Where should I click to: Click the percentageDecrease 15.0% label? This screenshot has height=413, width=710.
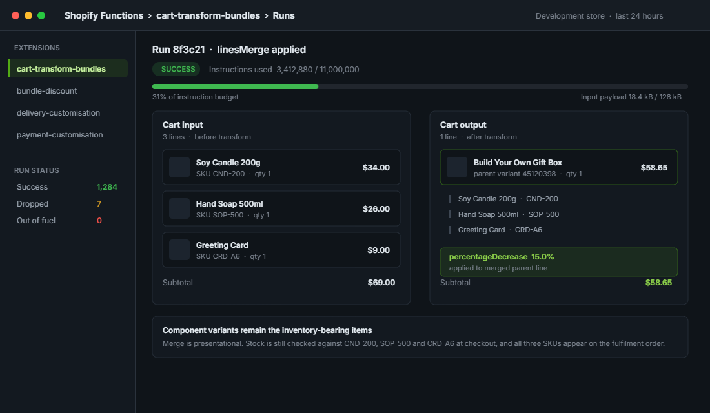pyautogui.click(x=502, y=257)
